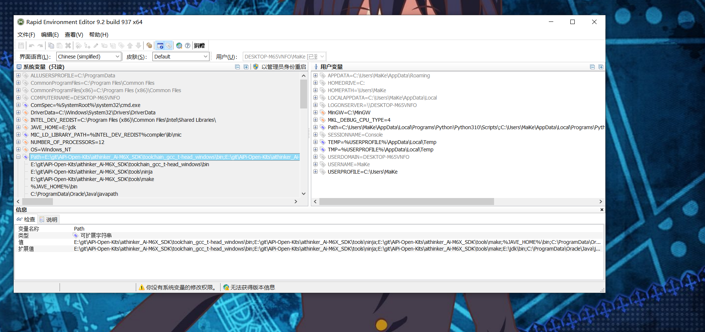Select the tools\ninja path entry

(91, 172)
